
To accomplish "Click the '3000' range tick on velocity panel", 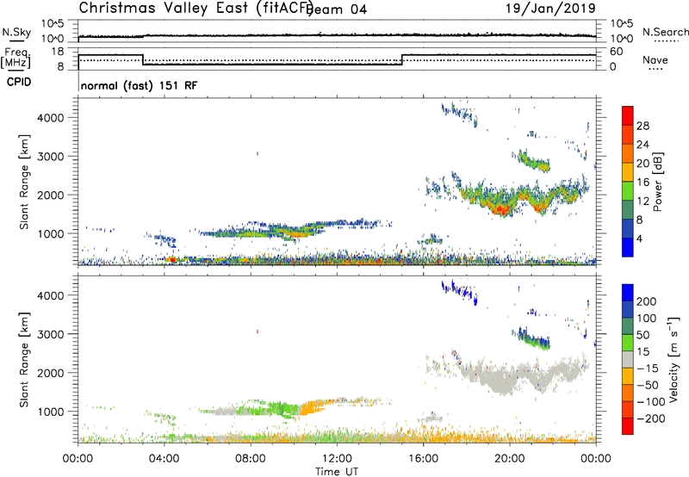I will point(51,334).
